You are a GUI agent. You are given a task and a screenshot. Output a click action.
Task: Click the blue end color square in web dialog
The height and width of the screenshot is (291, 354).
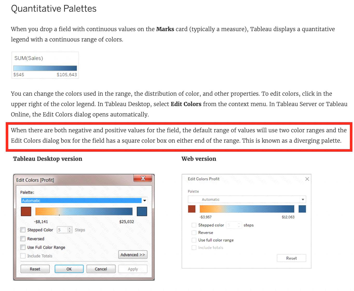point(302,209)
